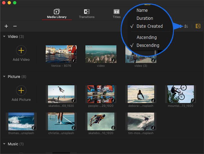Select the thomas wave picture thumbnail
This screenshot has height=154, width=204.
pyautogui.click(x=21, y=121)
